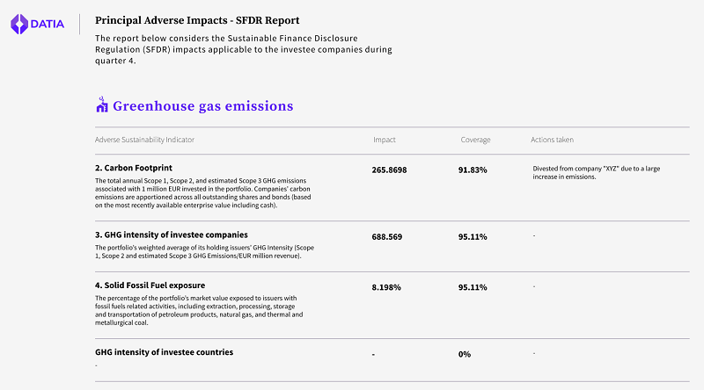Image resolution: width=704 pixels, height=390 pixels.
Task: Click the GHG intensity of investee countries title
Action: [164, 352]
